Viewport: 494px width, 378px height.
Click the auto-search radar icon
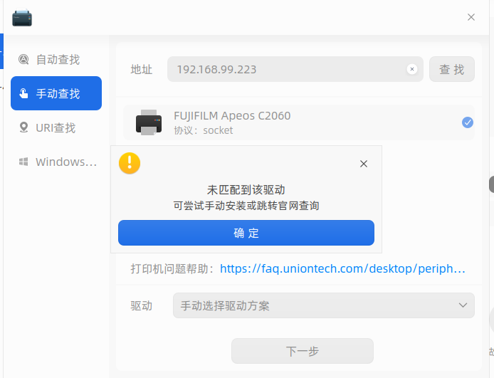click(x=23, y=59)
